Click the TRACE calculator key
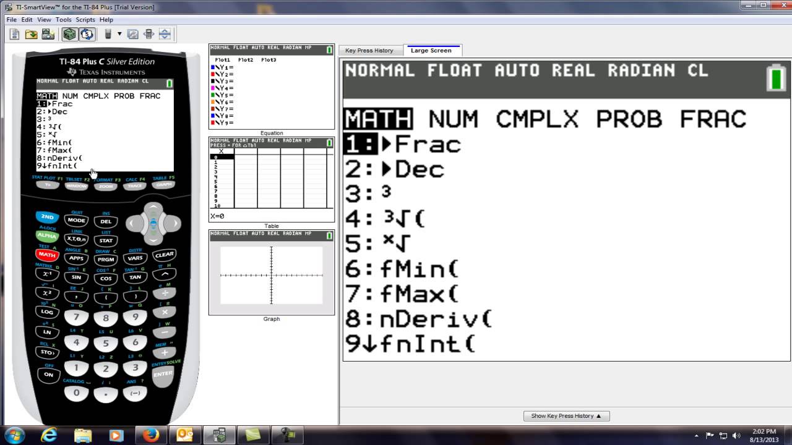Viewport: 792px width, 445px height. point(135,186)
